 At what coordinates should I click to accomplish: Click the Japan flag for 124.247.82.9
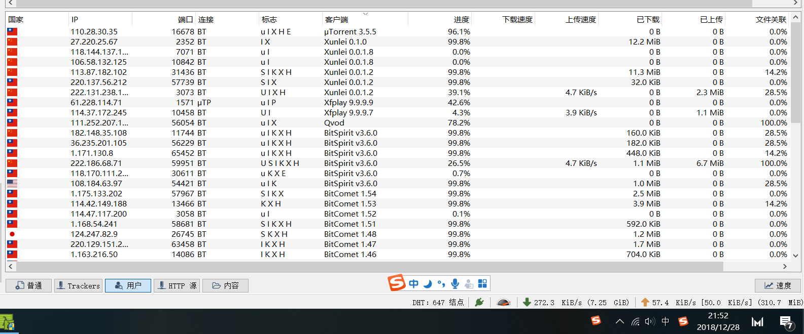point(12,234)
